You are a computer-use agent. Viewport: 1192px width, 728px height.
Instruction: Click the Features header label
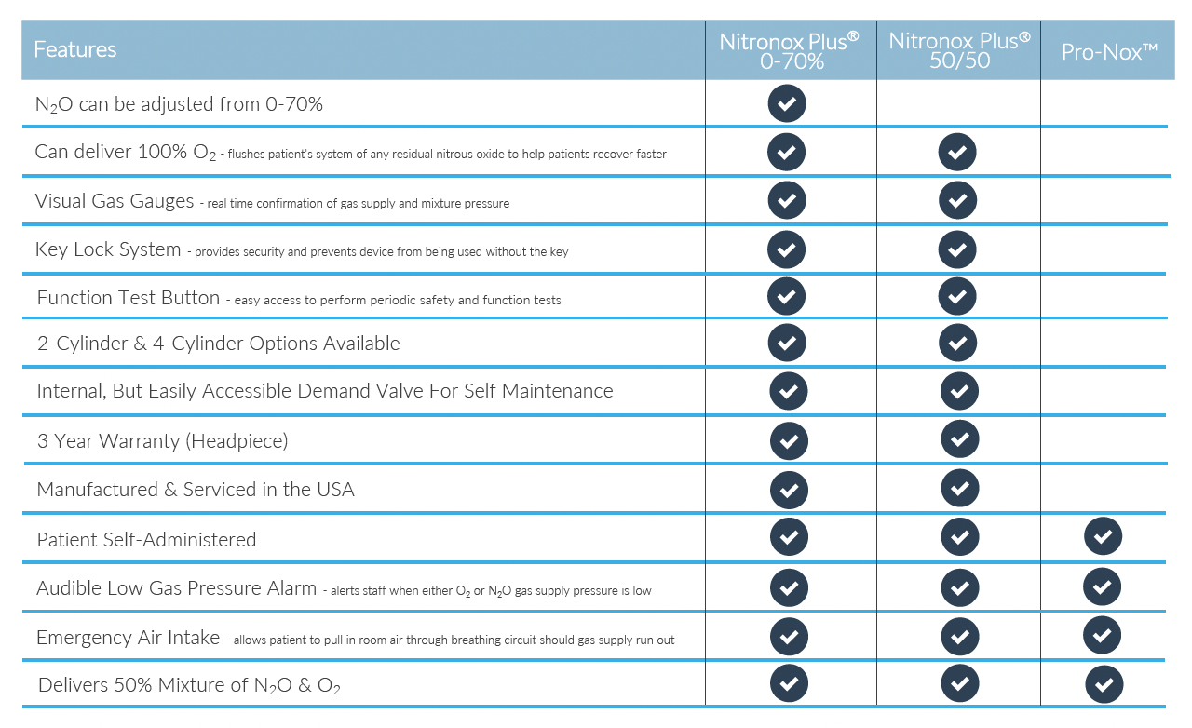pyautogui.click(x=75, y=49)
